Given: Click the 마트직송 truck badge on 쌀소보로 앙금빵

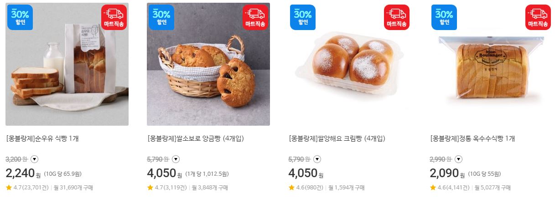Looking at the screenshot, I should coord(255,17).
